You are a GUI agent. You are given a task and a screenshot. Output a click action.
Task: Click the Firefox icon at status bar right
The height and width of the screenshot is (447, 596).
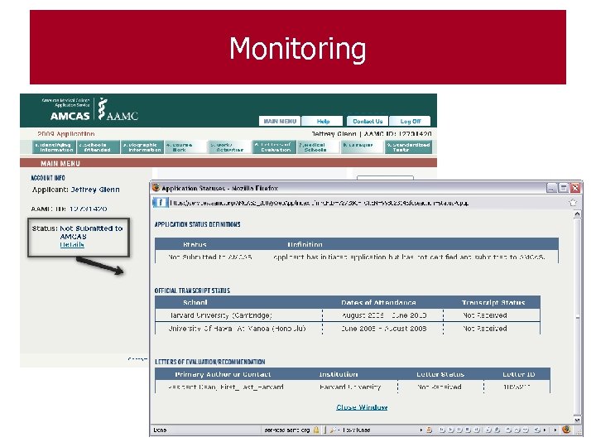(x=566, y=430)
